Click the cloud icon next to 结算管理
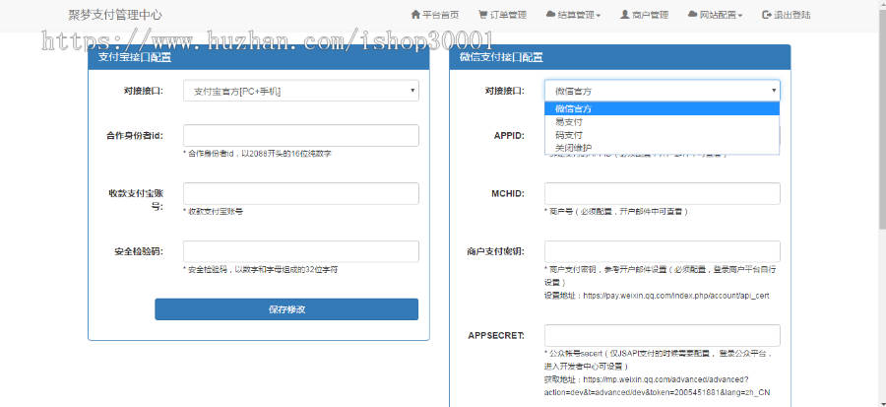The height and width of the screenshot is (407, 886). tap(550, 15)
